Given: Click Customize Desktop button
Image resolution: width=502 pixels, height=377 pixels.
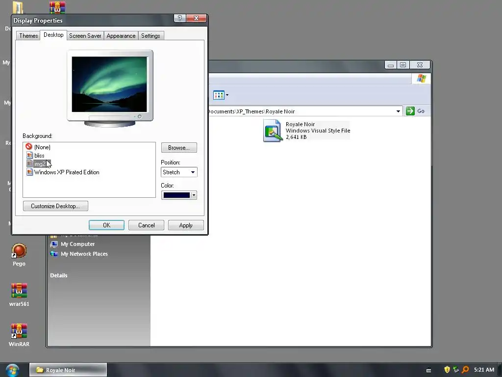Looking at the screenshot, I should 55,206.
